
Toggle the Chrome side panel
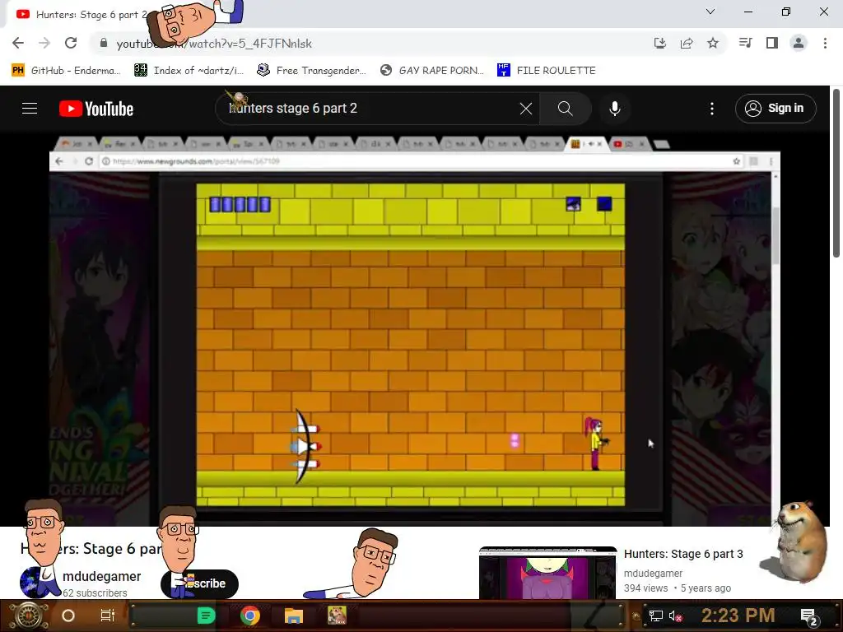pyautogui.click(x=772, y=43)
